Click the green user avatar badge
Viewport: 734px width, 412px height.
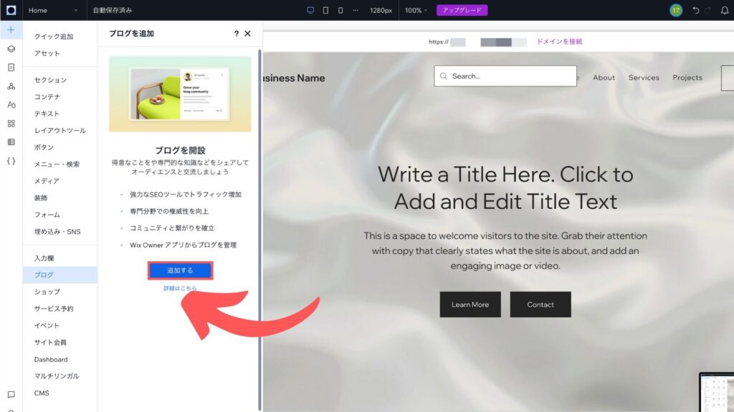pos(675,10)
